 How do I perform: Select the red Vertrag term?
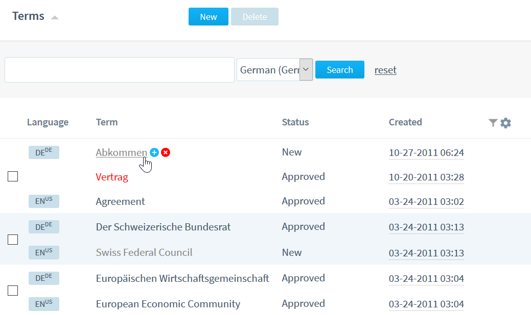tap(112, 177)
